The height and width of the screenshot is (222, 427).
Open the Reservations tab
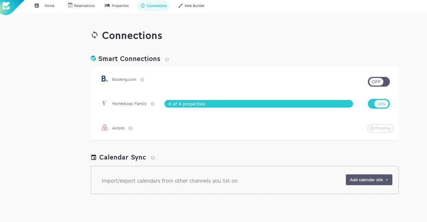82,6
